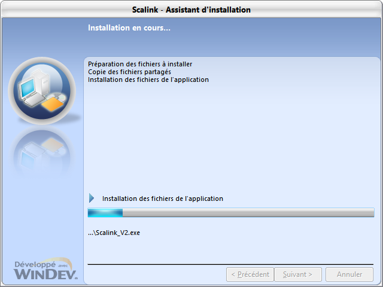The image size is (383, 287).
Task: Click the "Installation en cours..." heading
Action: click(x=129, y=28)
